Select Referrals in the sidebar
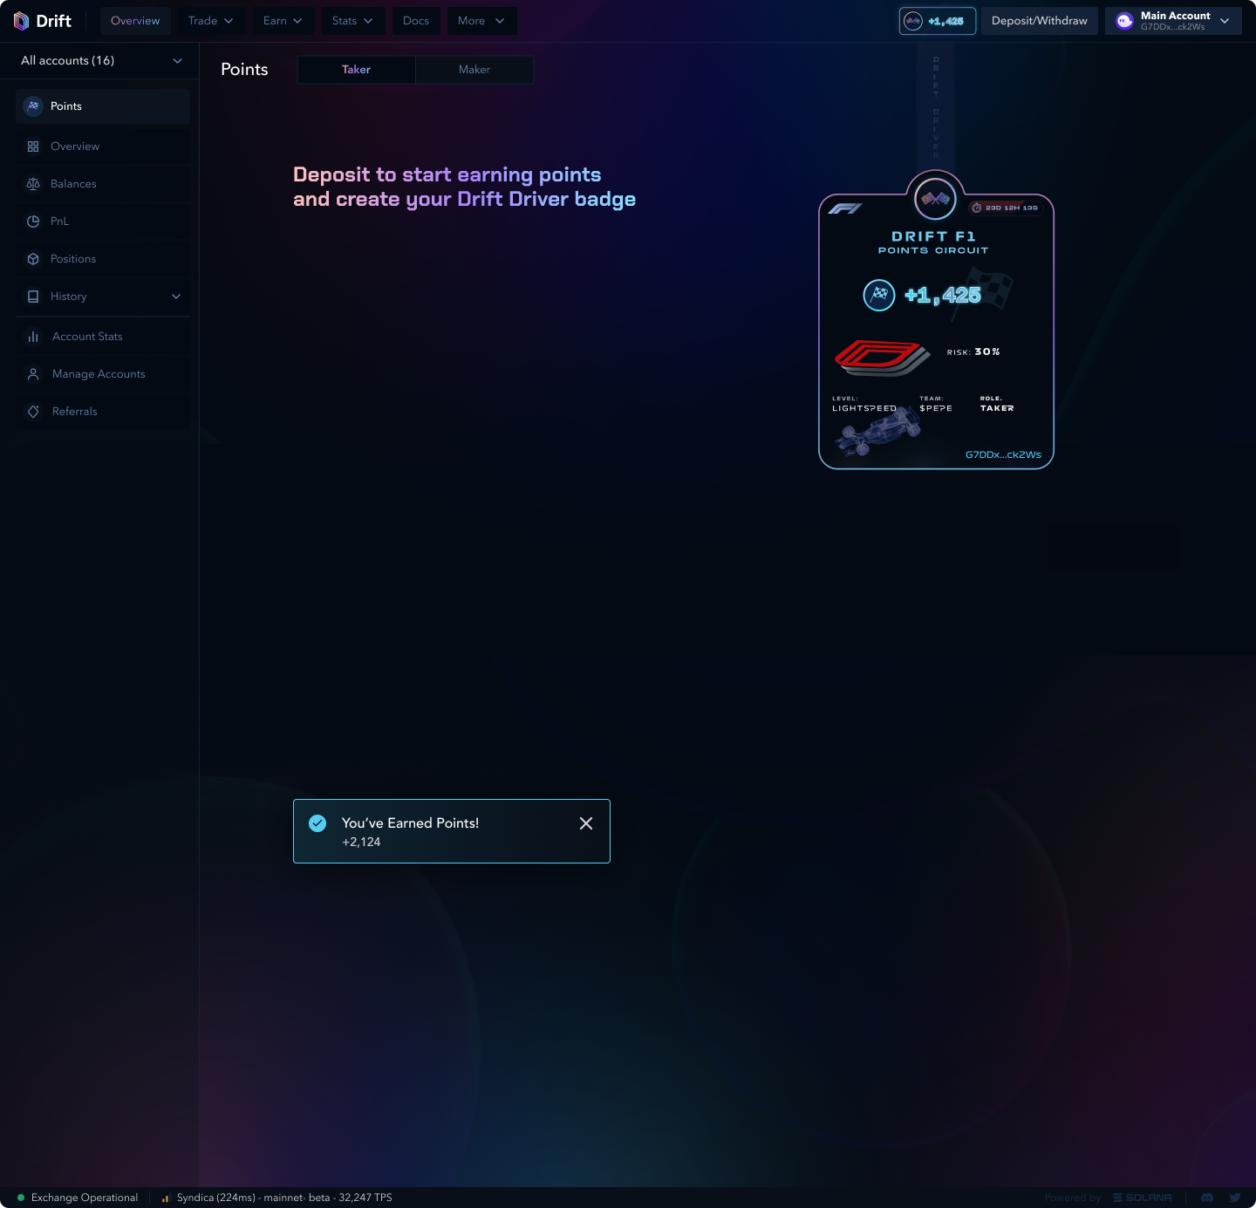Image resolution: width=1256 pixels, height=1208 pixels. pyautogui.click(x=103, y=412)
